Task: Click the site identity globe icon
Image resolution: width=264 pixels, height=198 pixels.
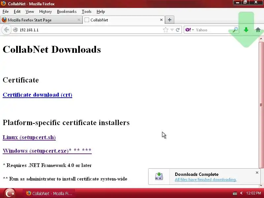Action: click(x=16, y=30)
